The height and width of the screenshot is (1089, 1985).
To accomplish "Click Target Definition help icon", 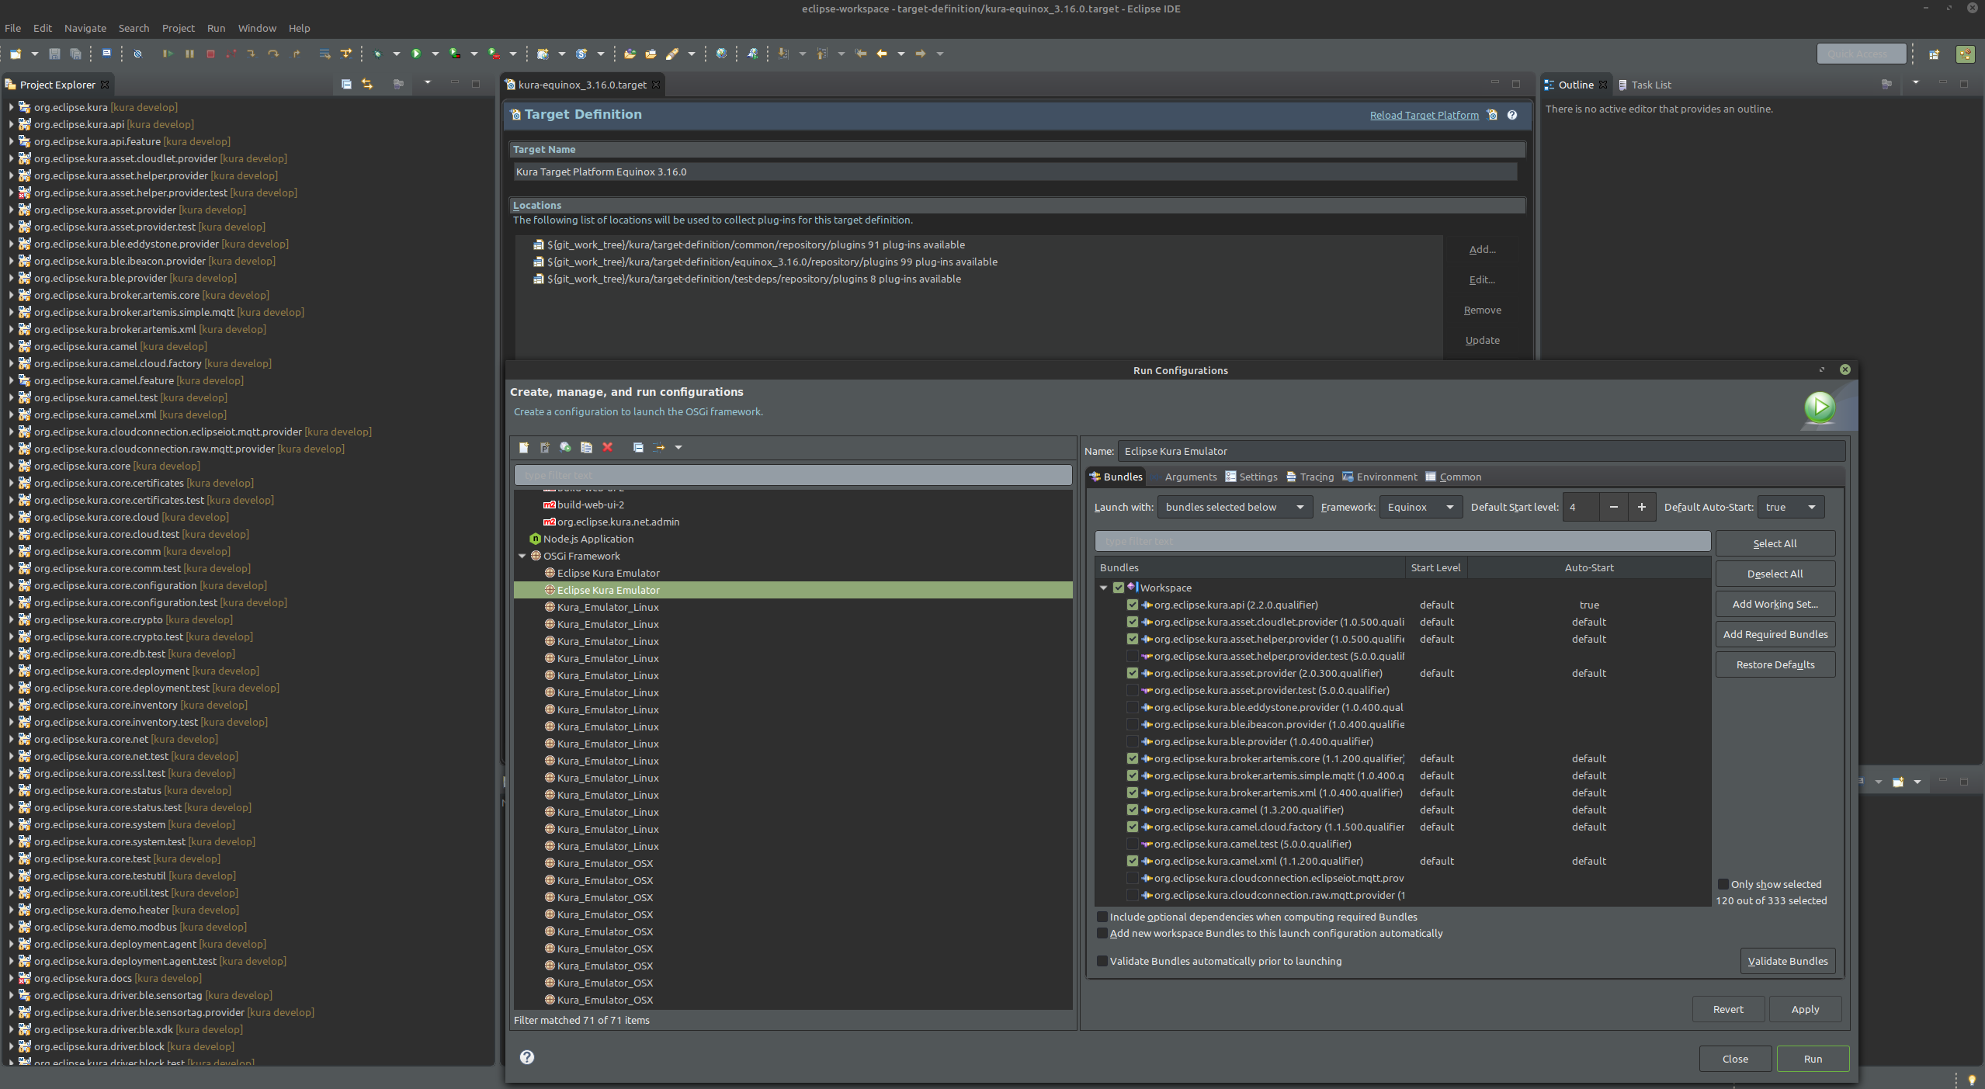I will click(1512, 115).
